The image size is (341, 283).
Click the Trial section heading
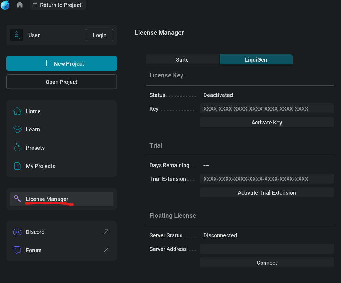click(x=156, y=145)
